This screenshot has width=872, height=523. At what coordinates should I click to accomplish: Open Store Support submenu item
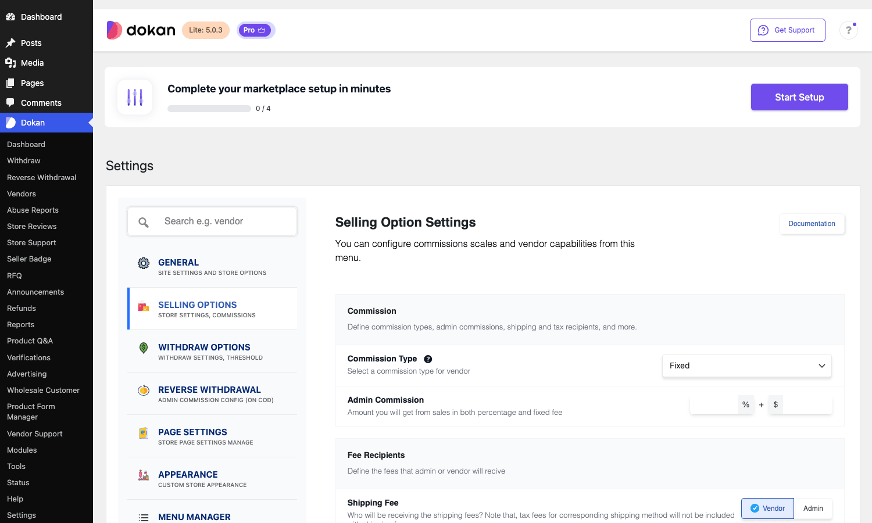tap(31, 243)
